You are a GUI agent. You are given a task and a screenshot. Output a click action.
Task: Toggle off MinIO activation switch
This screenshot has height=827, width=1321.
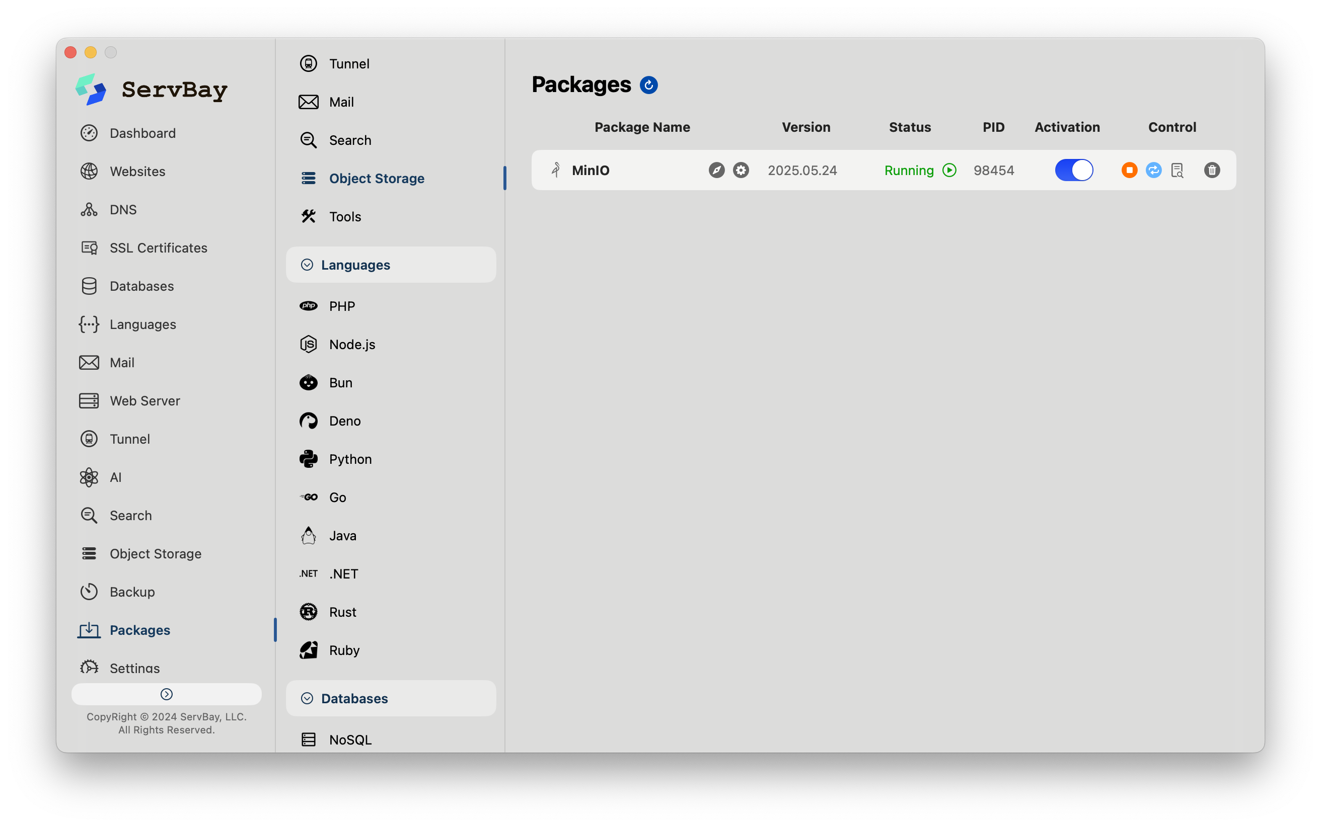point(1073,170)
